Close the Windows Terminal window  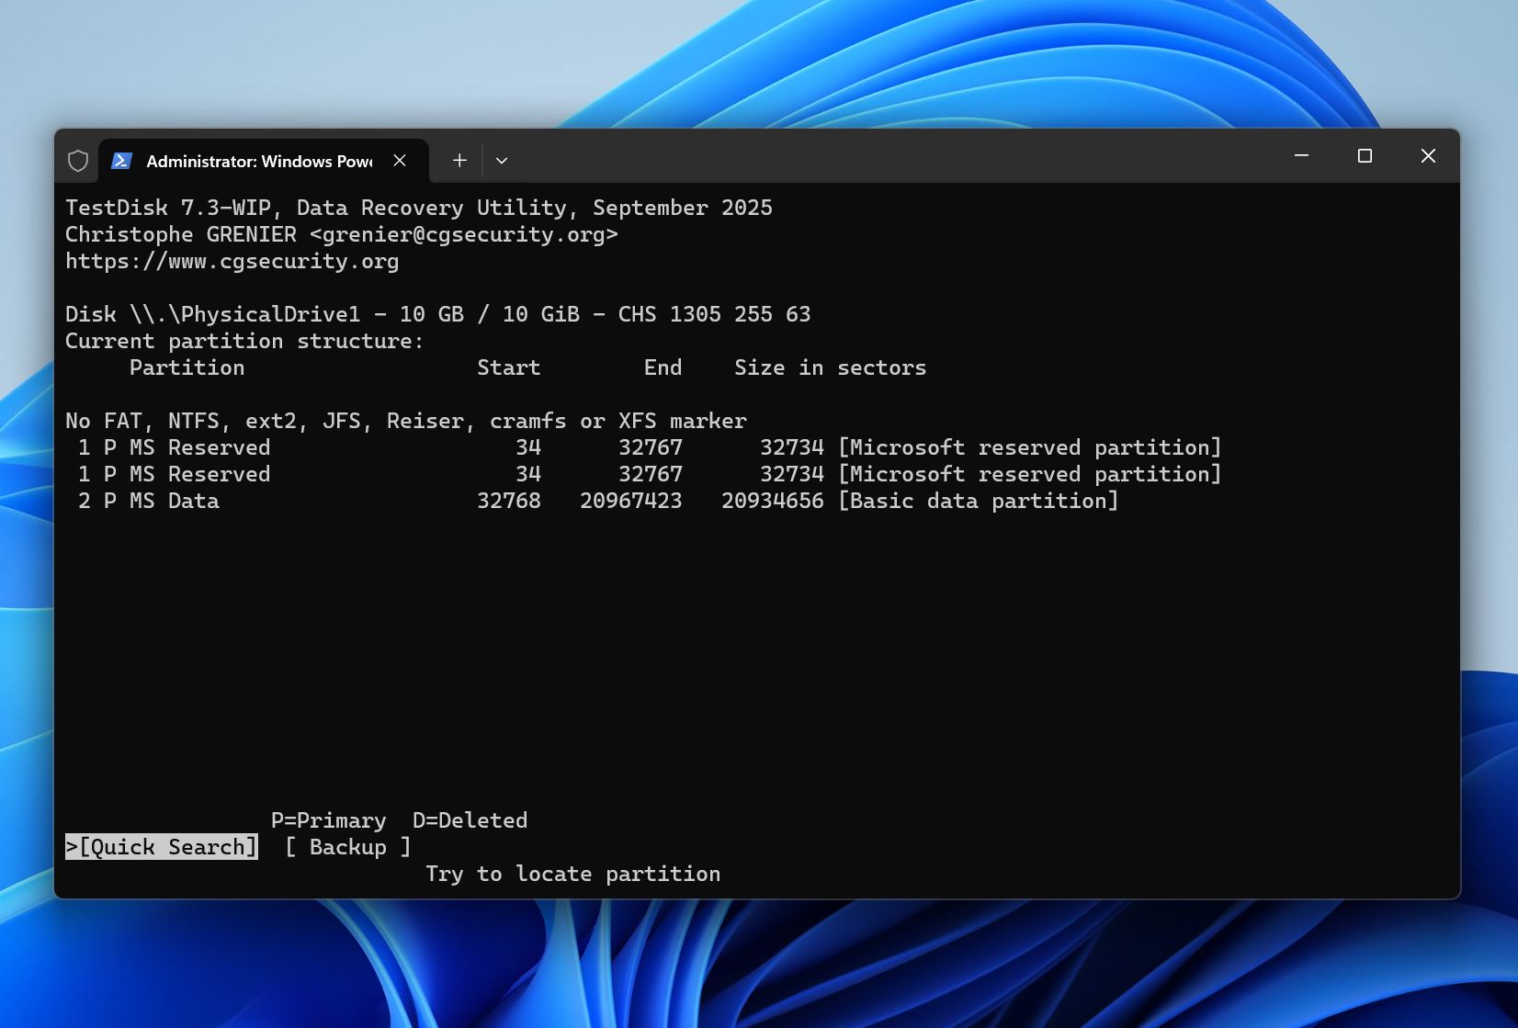(1428, 156)
